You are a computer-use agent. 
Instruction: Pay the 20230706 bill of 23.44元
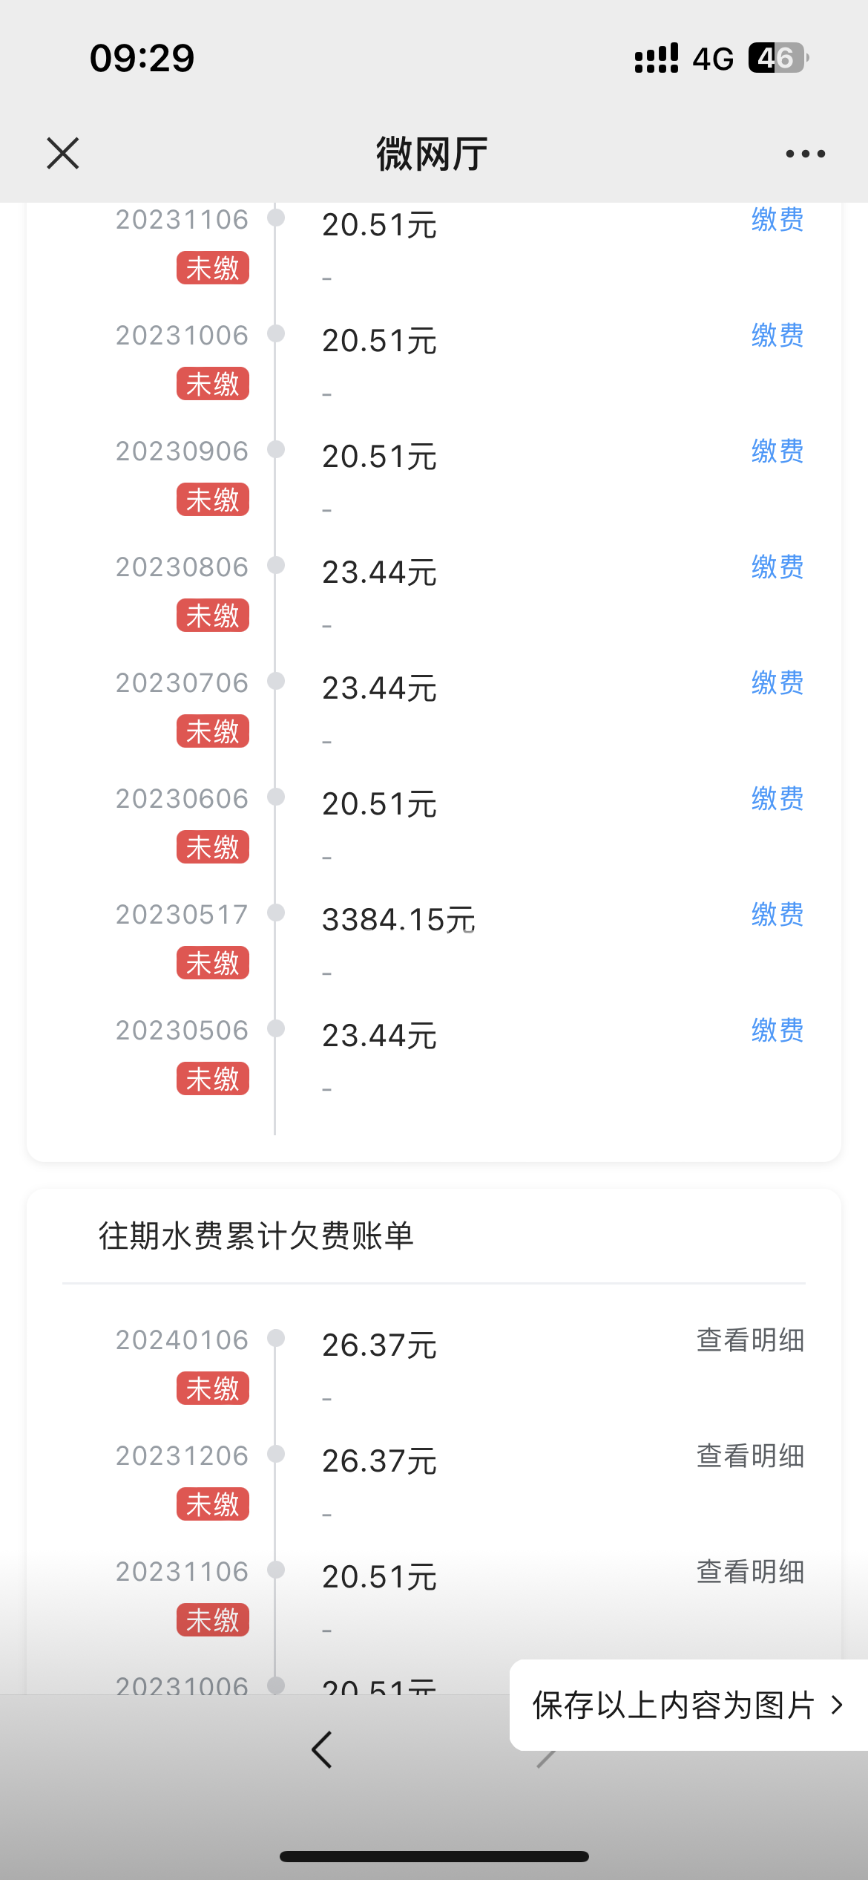pos(777,683)
